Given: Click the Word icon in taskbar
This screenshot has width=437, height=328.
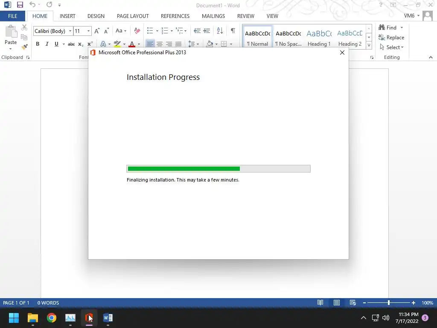Looking at the screenshot, I should click(108, 318).
